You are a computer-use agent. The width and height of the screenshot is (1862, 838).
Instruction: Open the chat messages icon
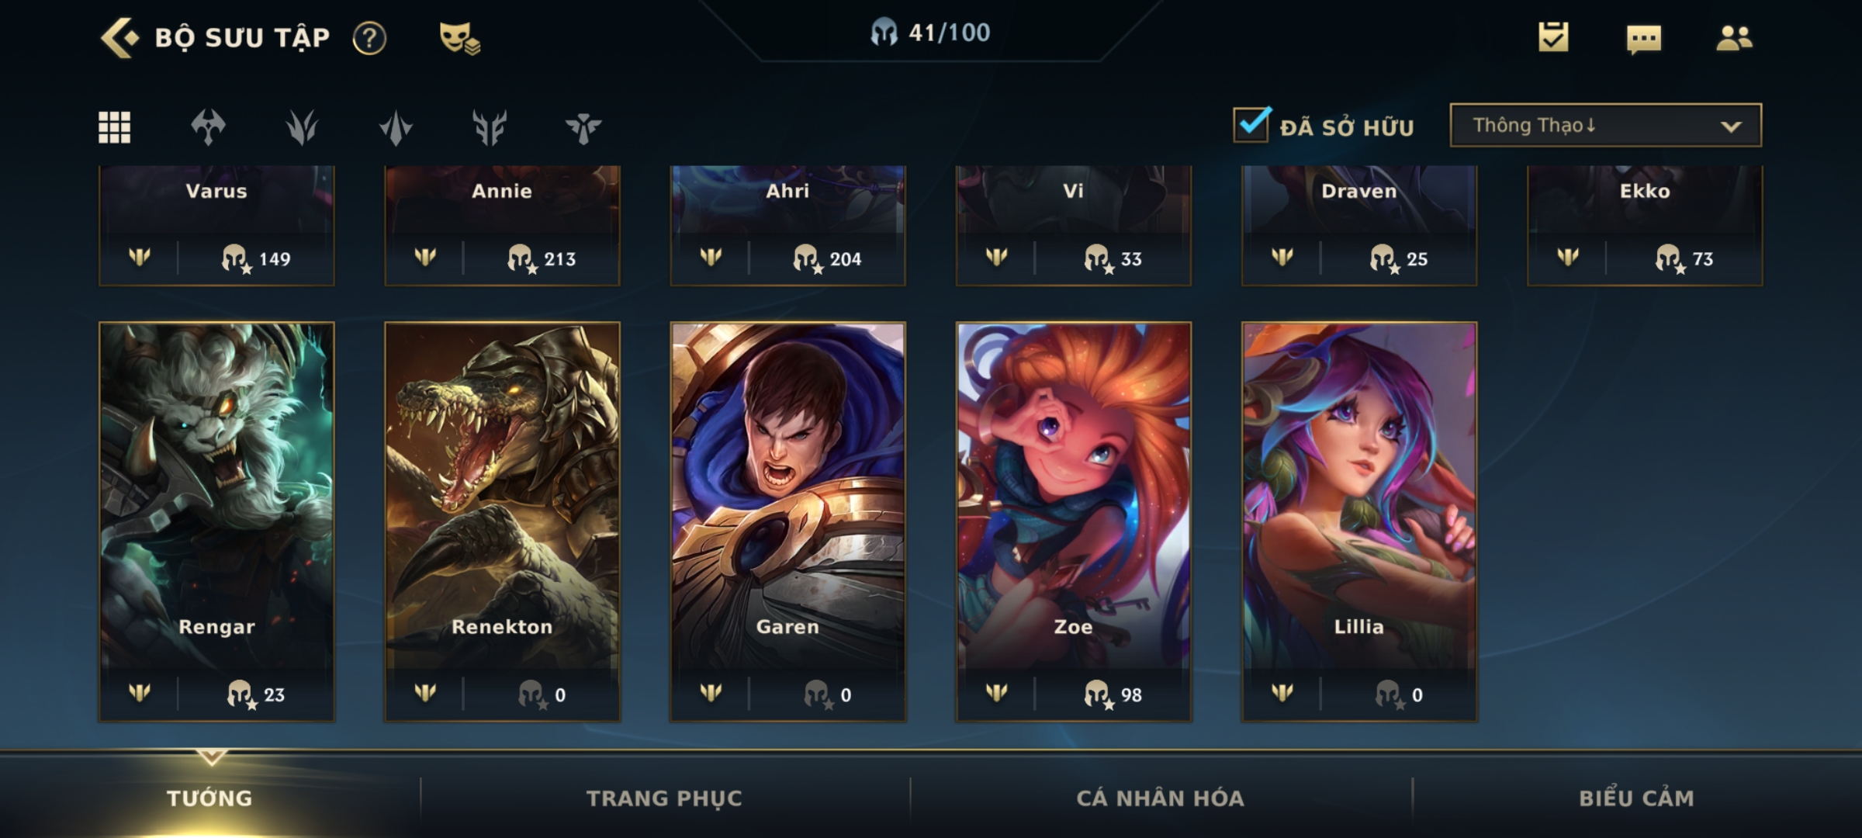(1644, 39)
